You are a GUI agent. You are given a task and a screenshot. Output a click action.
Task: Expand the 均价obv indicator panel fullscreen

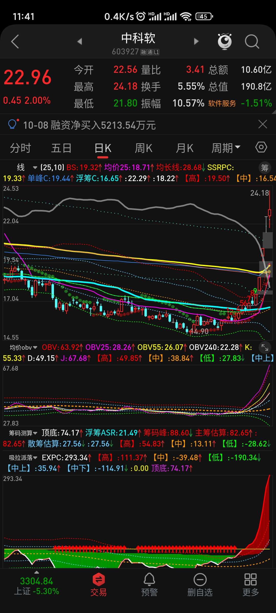[265, 347]
